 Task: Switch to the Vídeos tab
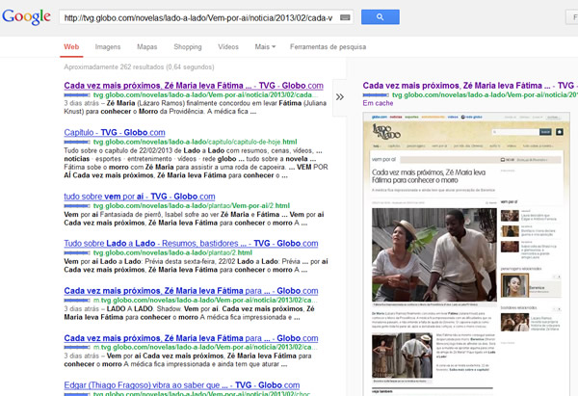tap(228, 47)
